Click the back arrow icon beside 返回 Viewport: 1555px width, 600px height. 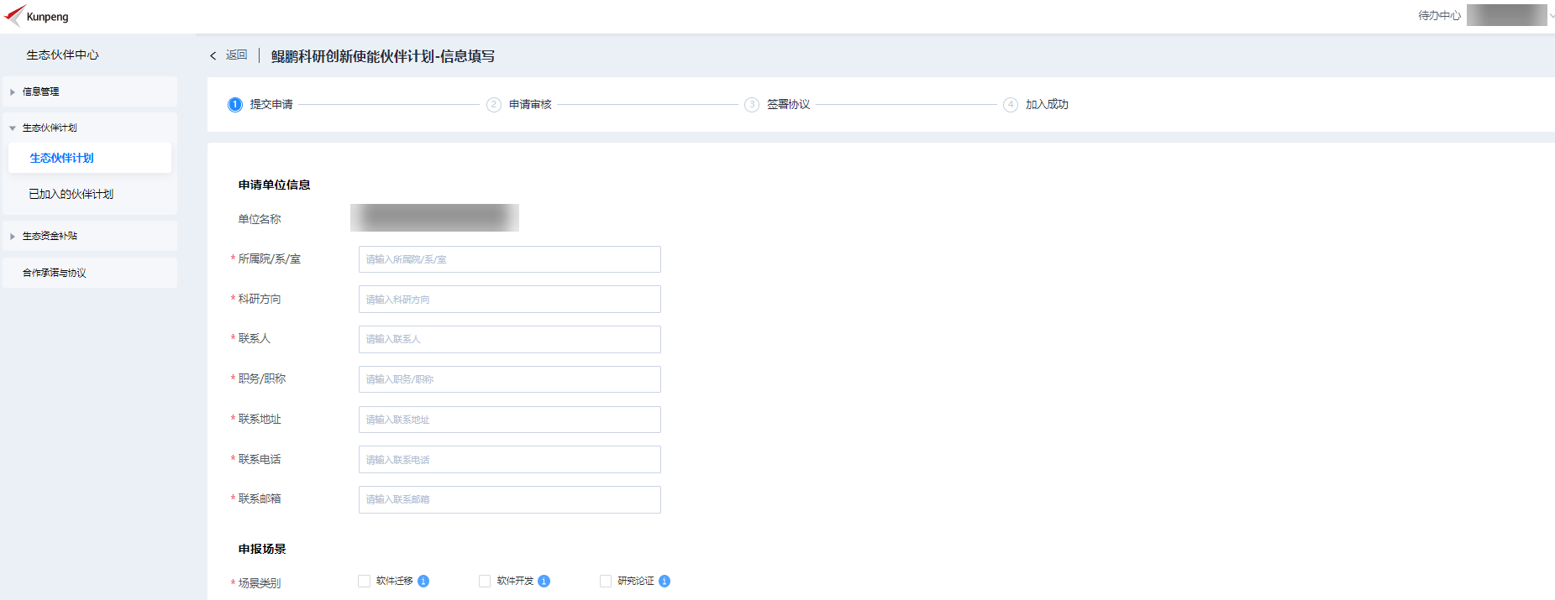tap(213, 55)
